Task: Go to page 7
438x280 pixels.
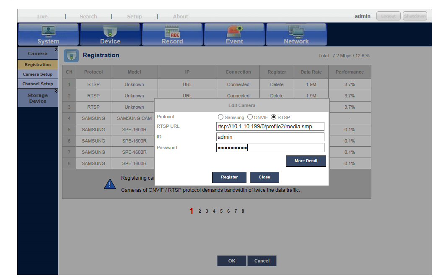Action: (236, 211)
